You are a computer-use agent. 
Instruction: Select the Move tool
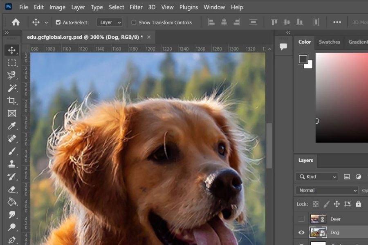pos(12,50)
